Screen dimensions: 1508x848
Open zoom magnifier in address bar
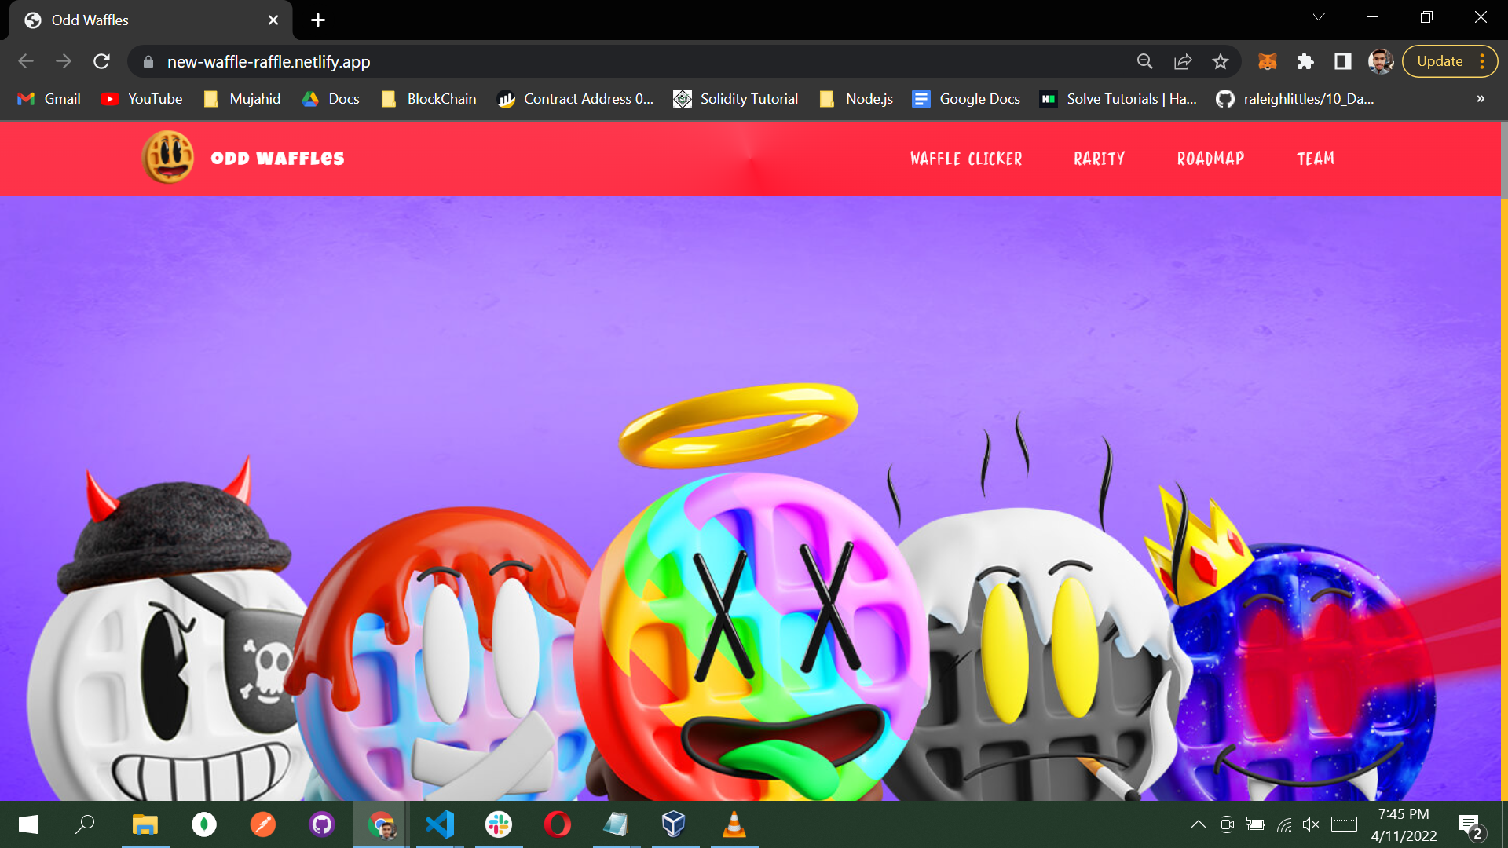pos(1144,61)
